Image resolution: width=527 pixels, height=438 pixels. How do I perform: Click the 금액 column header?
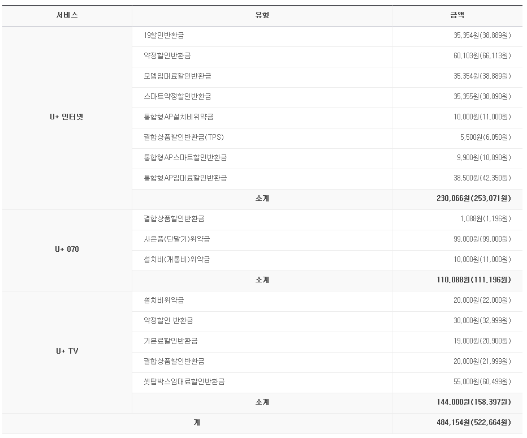(x=457, y=15)
